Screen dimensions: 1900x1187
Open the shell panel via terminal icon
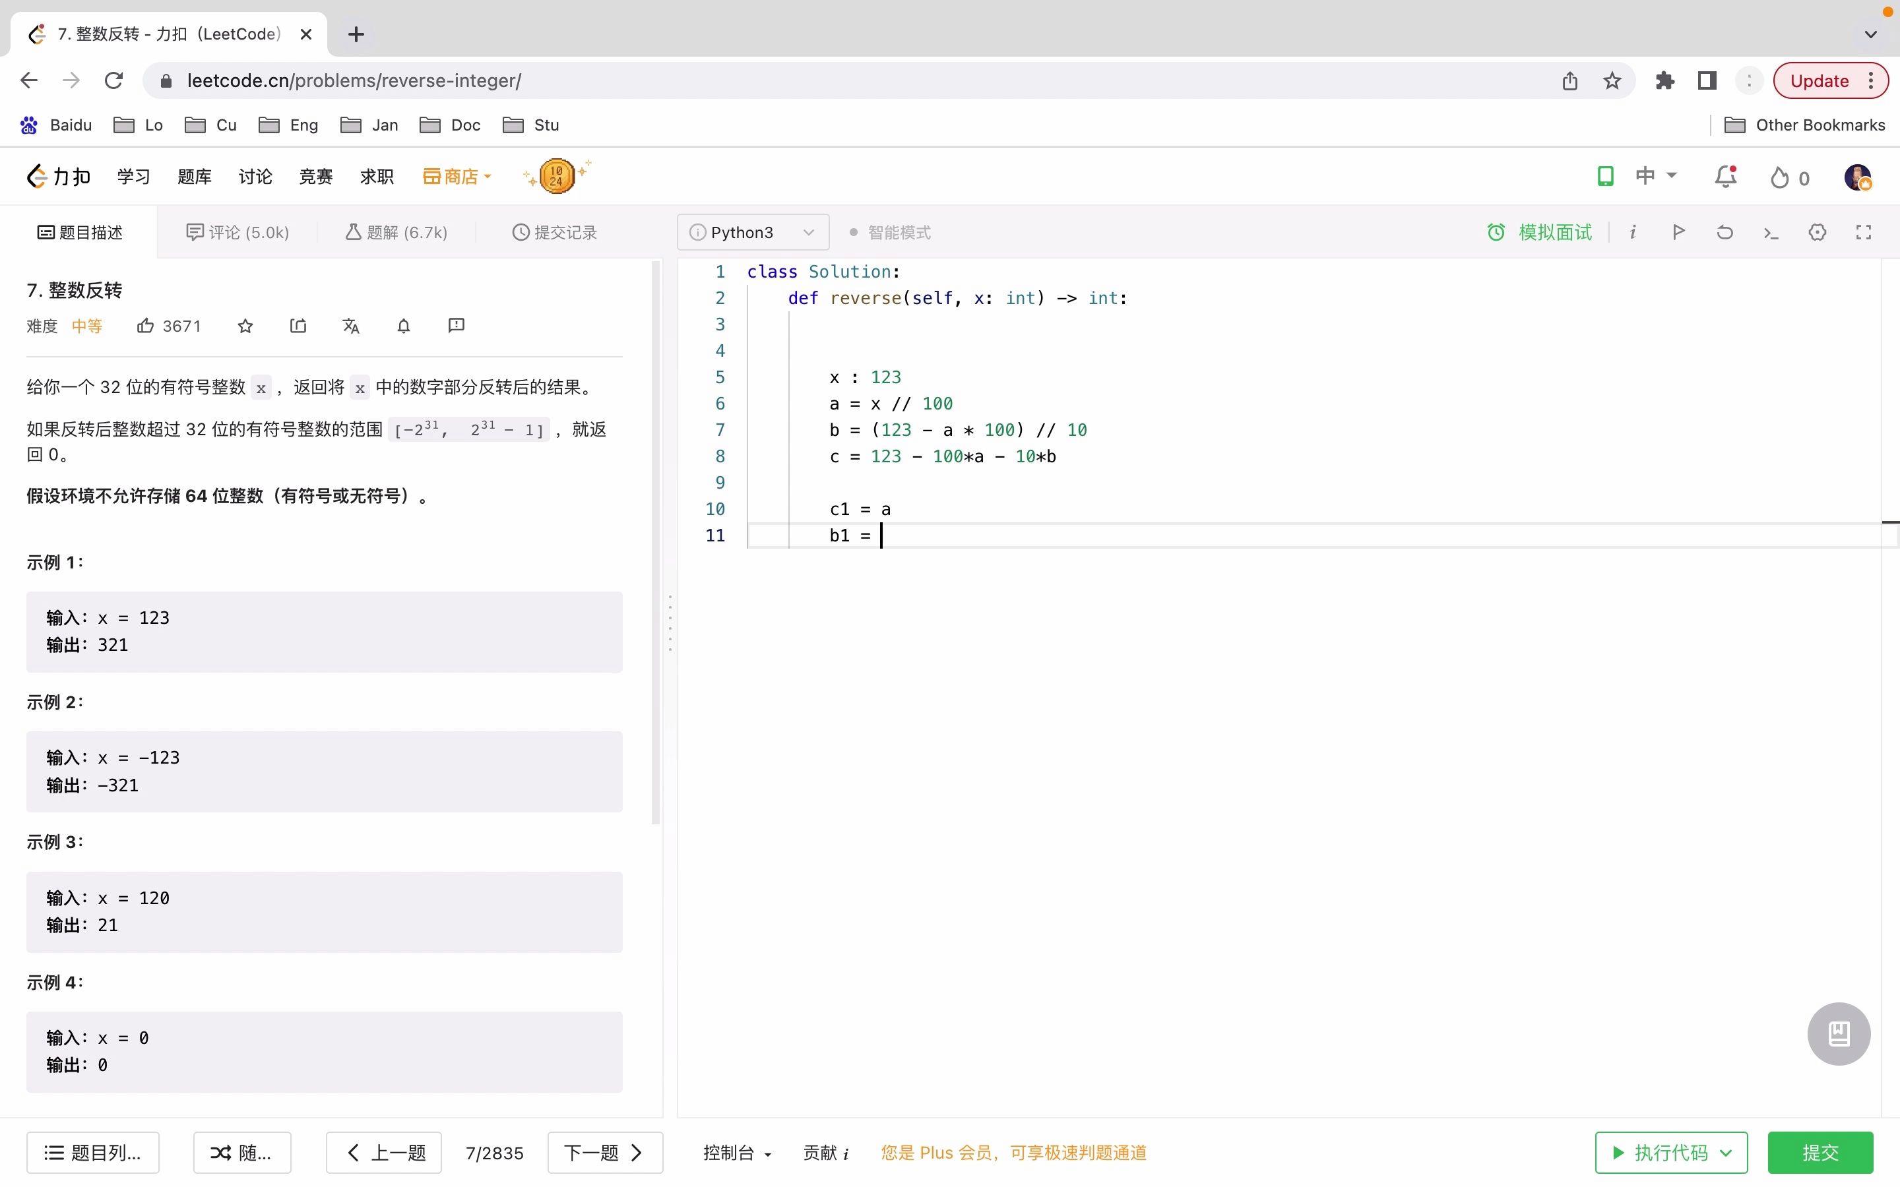point(1771,232)
